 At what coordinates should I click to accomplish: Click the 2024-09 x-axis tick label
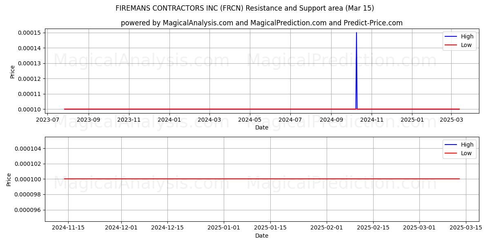331,120
